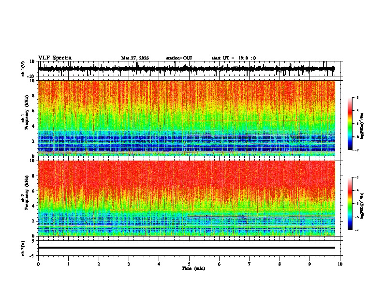
Task: Click the "5" tick on the time axis
Action: [x=189, y=264]
